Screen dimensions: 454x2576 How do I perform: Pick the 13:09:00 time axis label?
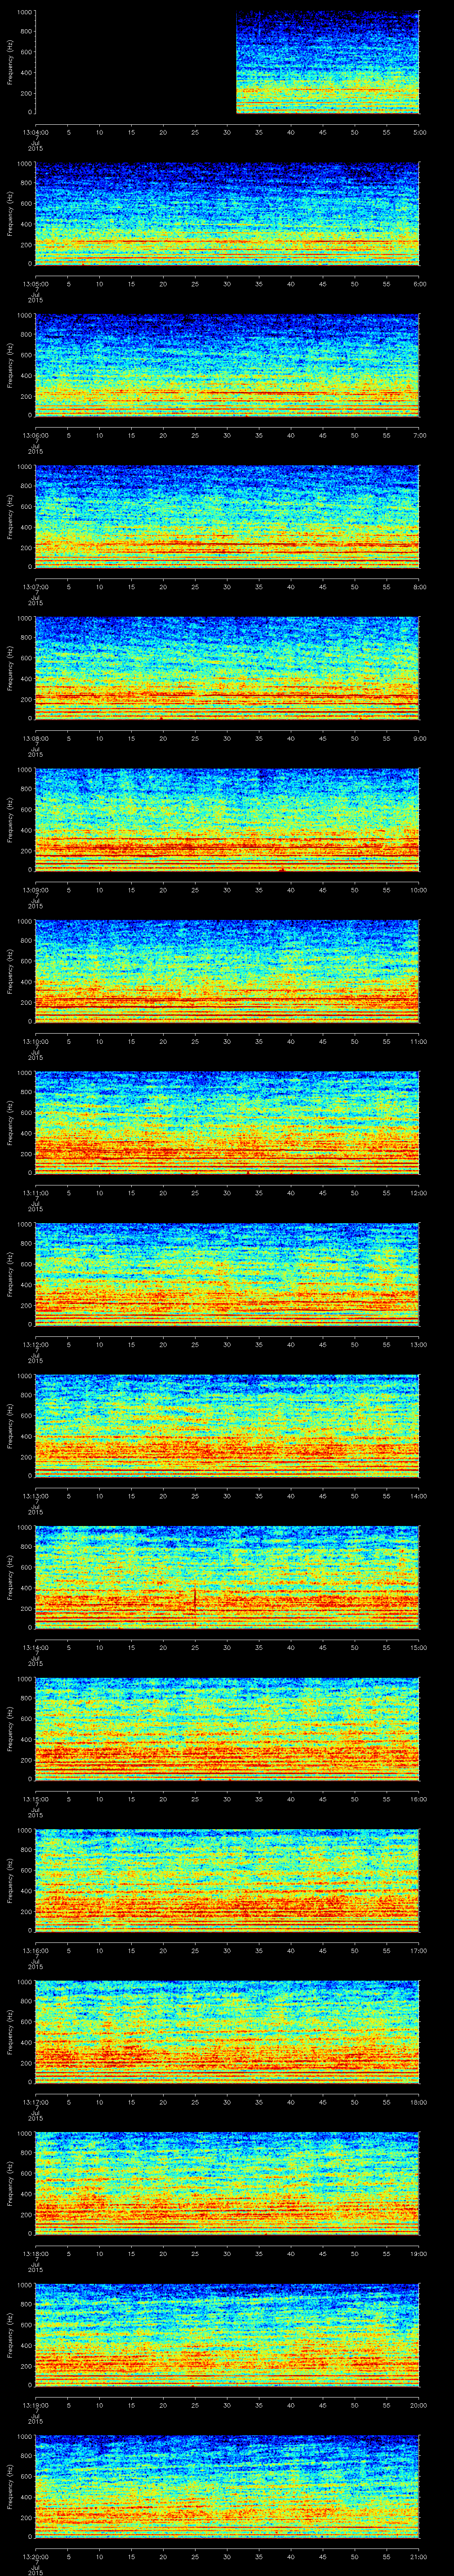[x=36, y=890]
